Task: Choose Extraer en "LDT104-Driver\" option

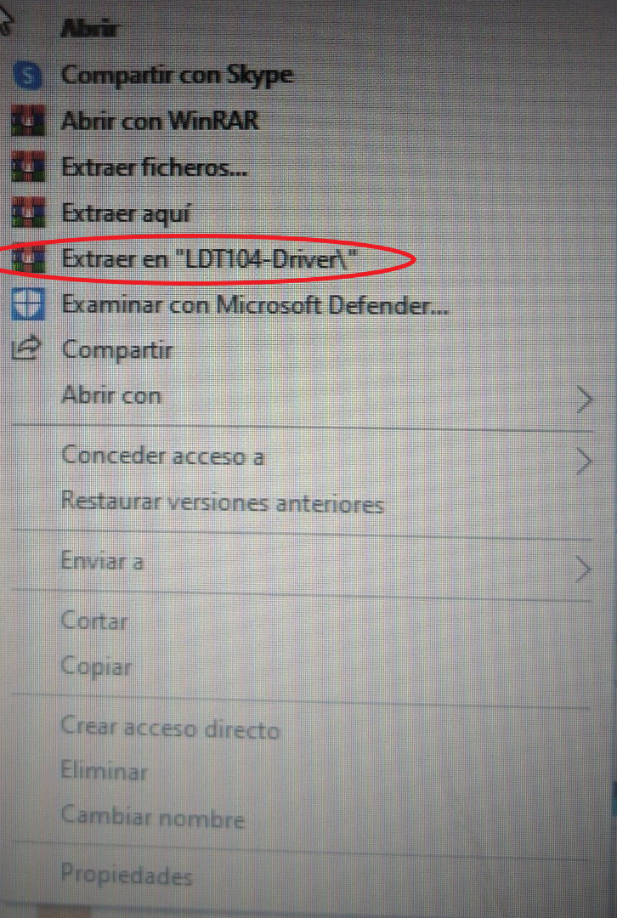Action: (209, 258)
